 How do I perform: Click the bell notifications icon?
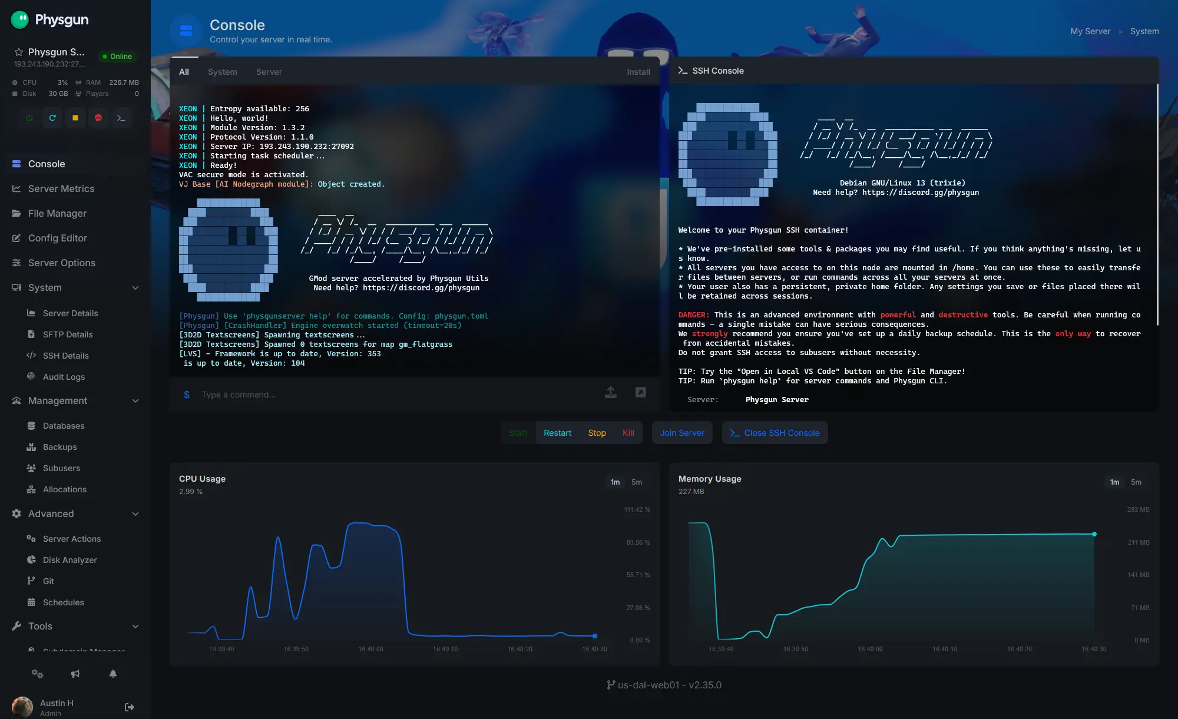(113, 674)
